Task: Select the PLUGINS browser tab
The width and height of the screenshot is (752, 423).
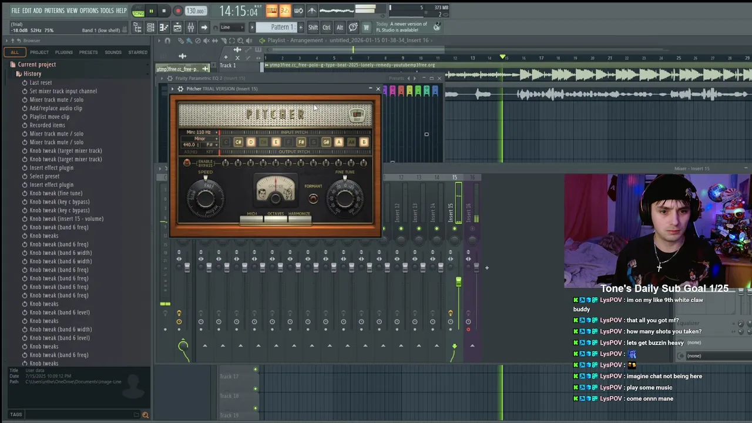Action: click(x=63, y=52)
